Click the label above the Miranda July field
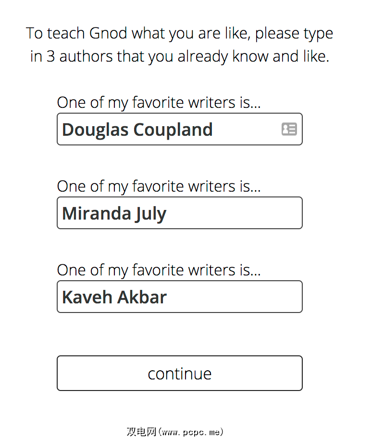The image size is (371, 443). (159, 186)
